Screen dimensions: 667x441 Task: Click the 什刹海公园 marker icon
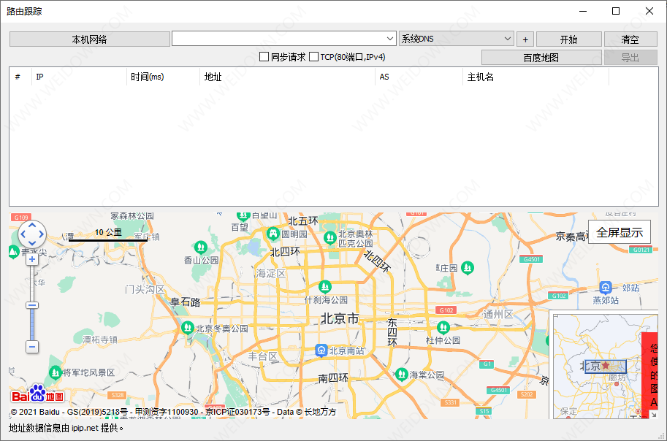click(325, 287)
